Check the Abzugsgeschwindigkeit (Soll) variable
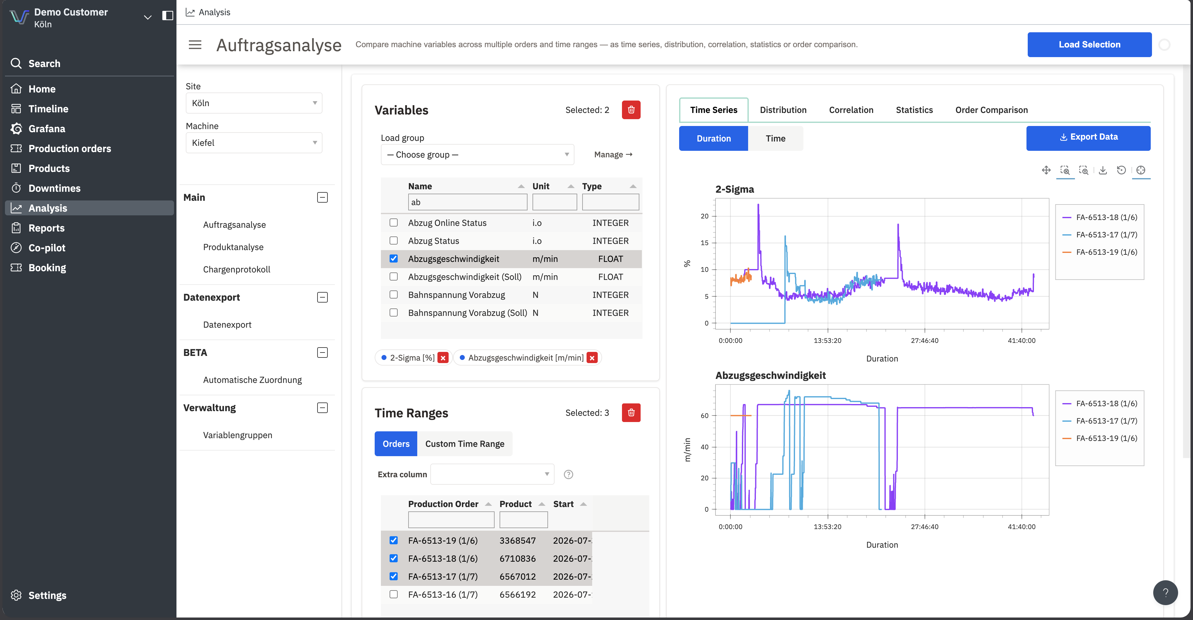 click(394, 277)
